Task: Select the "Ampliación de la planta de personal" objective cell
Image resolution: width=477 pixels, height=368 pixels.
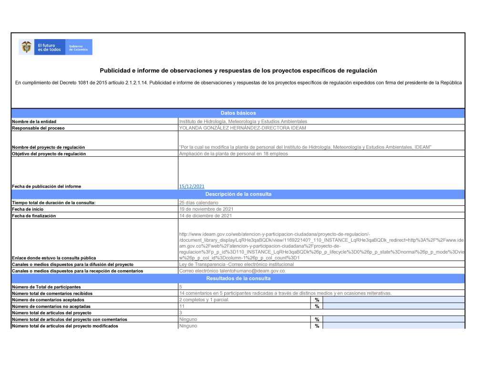Action: pos(233,154)
